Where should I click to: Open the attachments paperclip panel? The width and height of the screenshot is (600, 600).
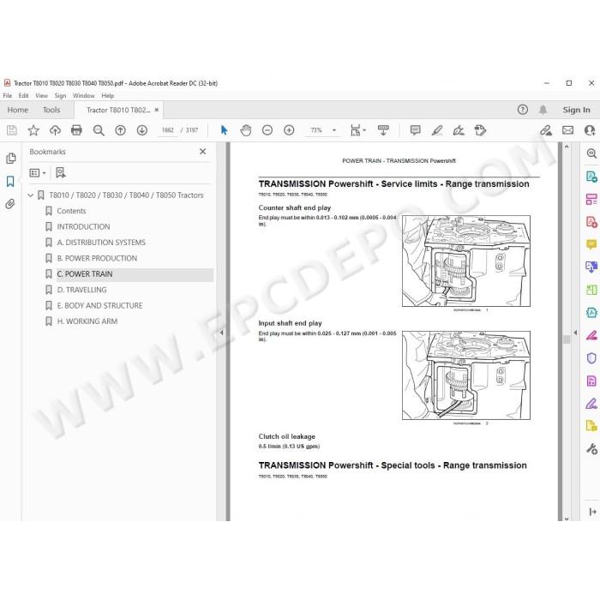(10, 204)
